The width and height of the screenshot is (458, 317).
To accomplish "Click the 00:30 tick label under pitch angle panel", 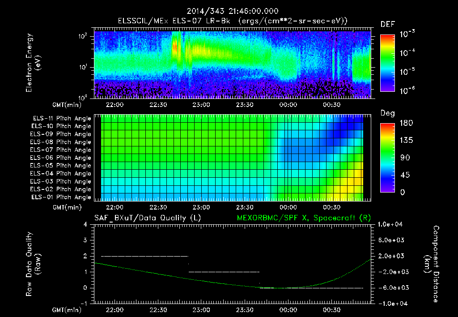I will pyautogui.click(x=332, y=207).
